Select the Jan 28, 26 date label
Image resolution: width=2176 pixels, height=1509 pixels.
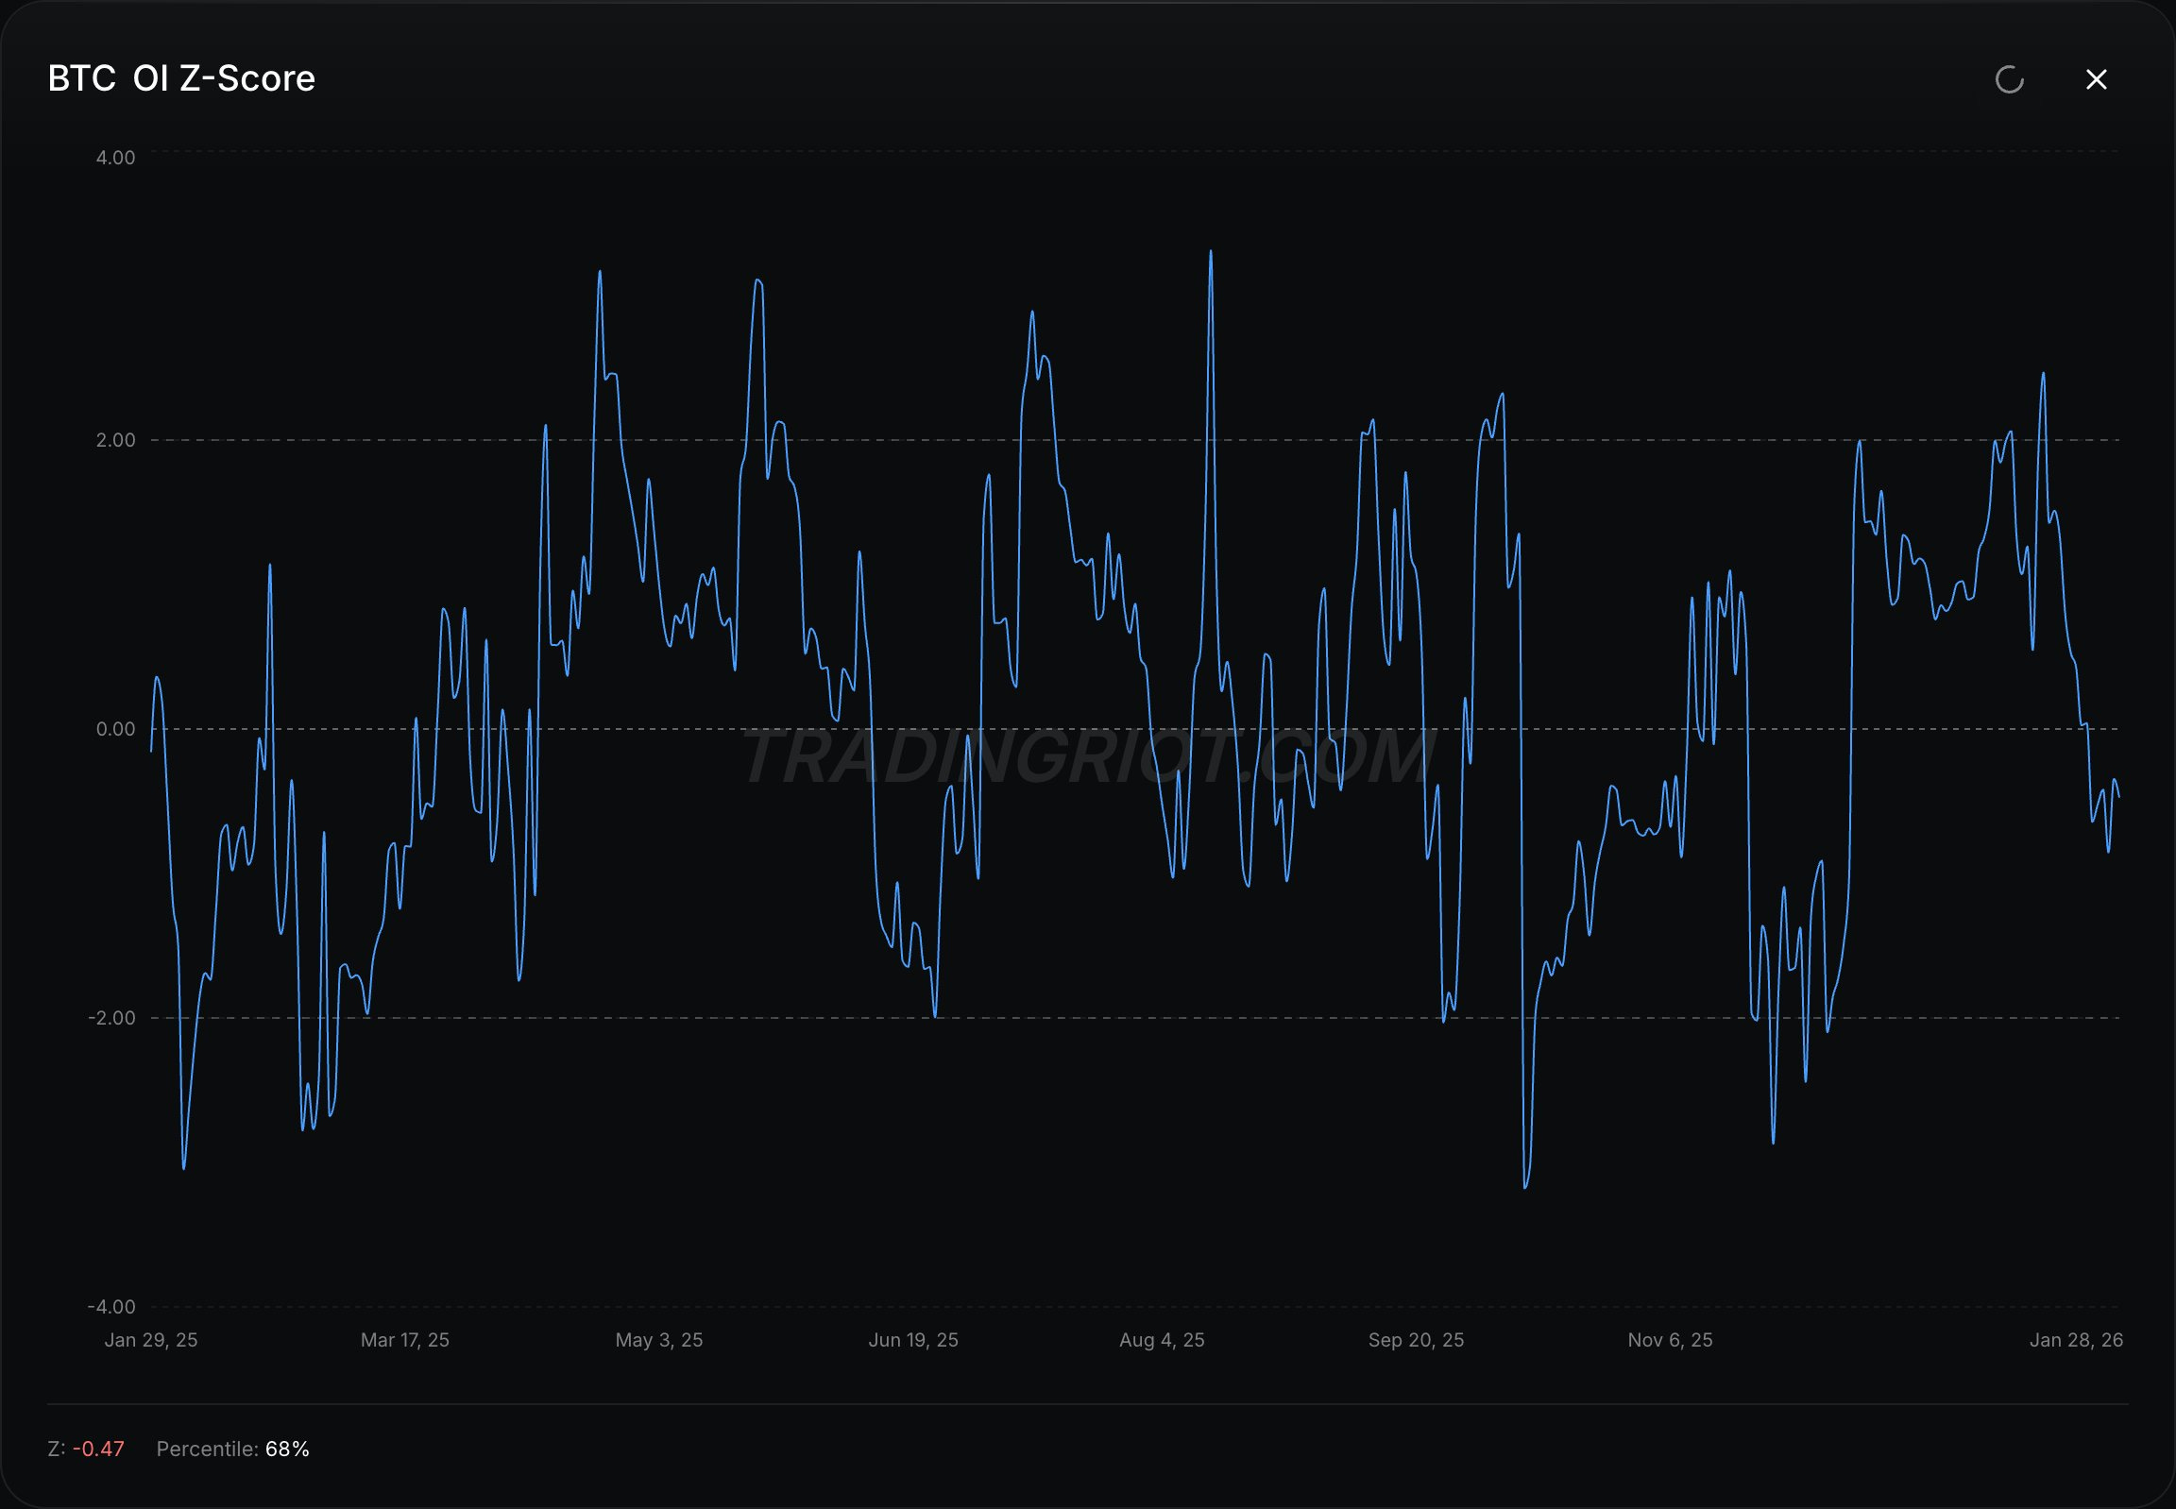[2076, 1340]
